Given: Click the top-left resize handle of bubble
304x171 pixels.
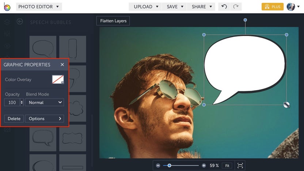Looking at the screenshot, I should 204,35.
